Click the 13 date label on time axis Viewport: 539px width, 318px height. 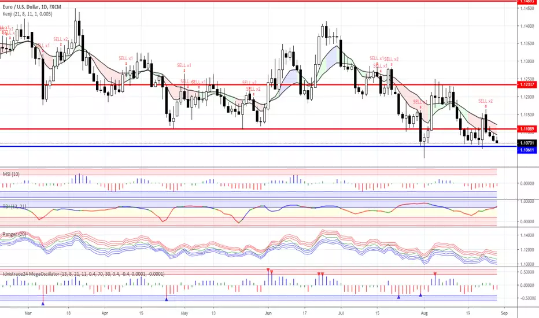pyautogui.click(x=213, y=313)
